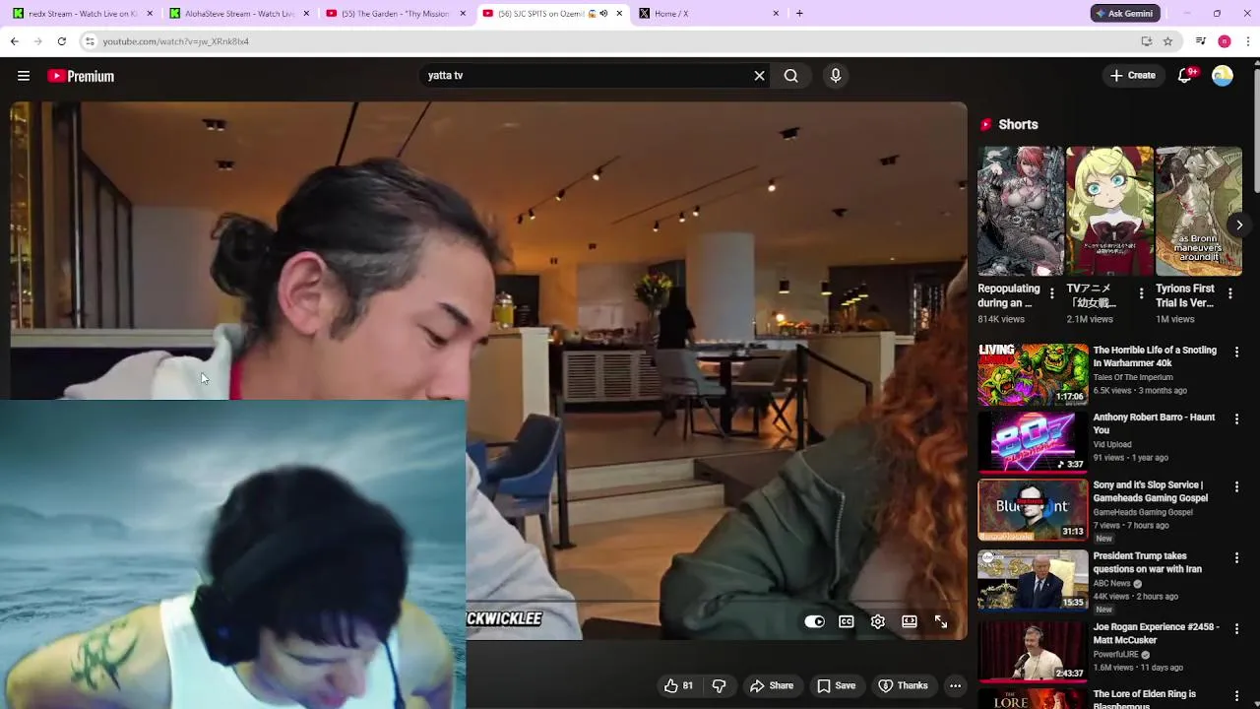This screenshot has width=1260, height=709.
Task: View site information icon in address bar
Action: point(90,41)
